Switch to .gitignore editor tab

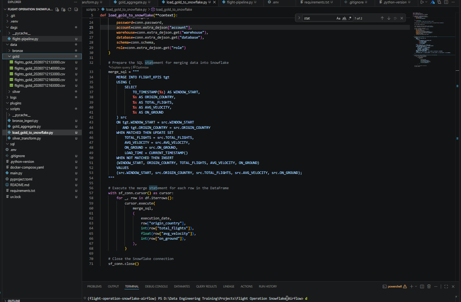point(357,2)
